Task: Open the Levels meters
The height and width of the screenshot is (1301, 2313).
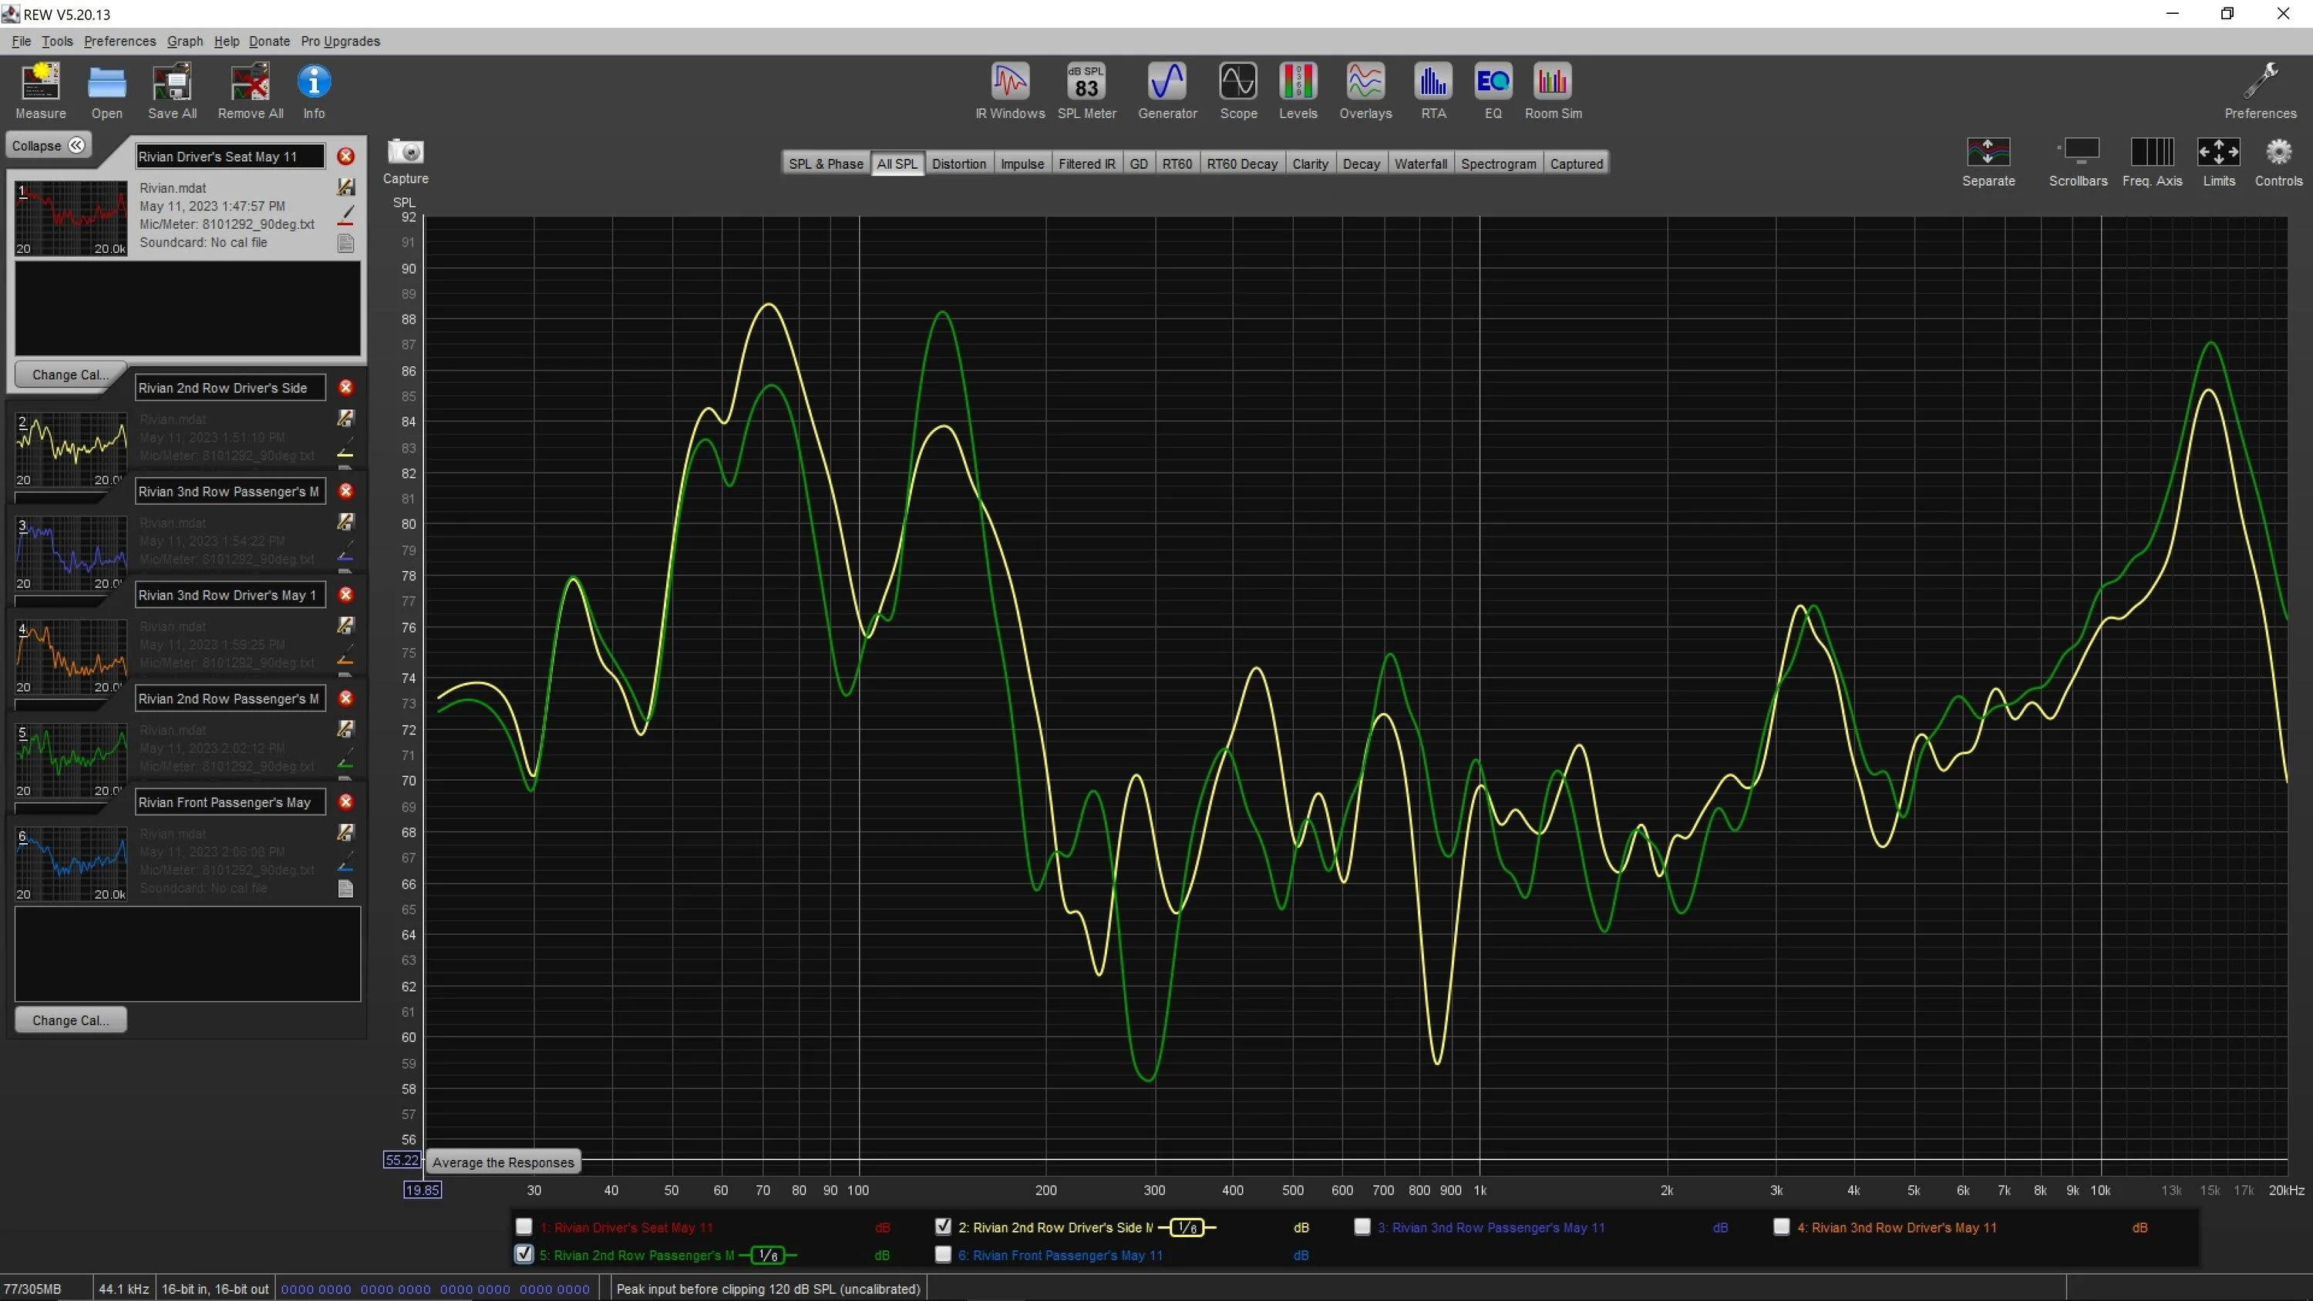Action: tap(1298, 89)
